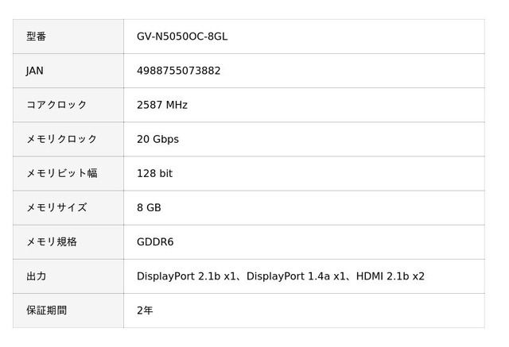Select the DisplayPort 1.4a x1 text
Screen dimensions: 509x347
tap(296, 276)
